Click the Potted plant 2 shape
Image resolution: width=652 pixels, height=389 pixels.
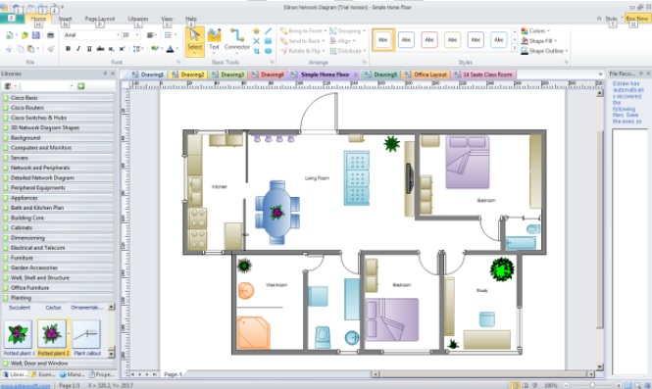click(x=52, y=337)
